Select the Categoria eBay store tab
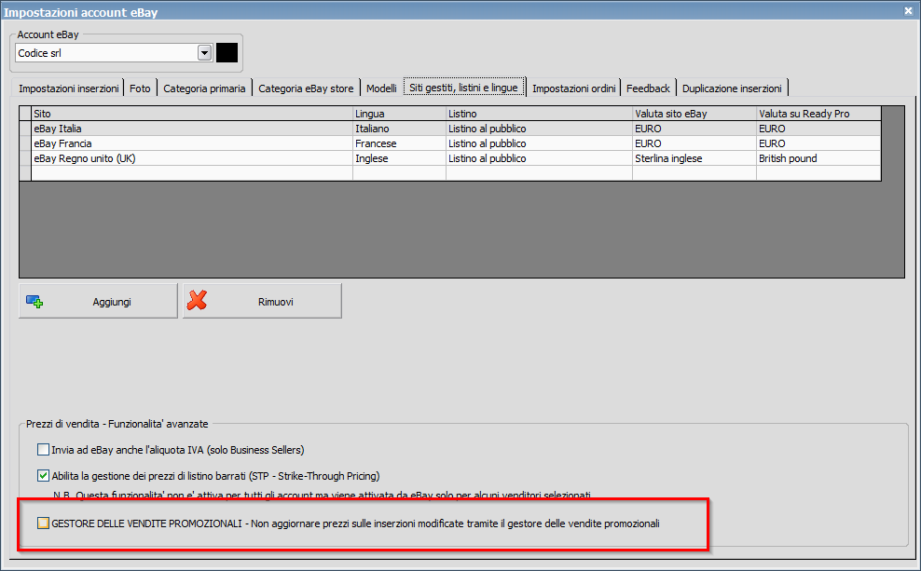This screenshot has width=921, height=571. tap(306, 88)
